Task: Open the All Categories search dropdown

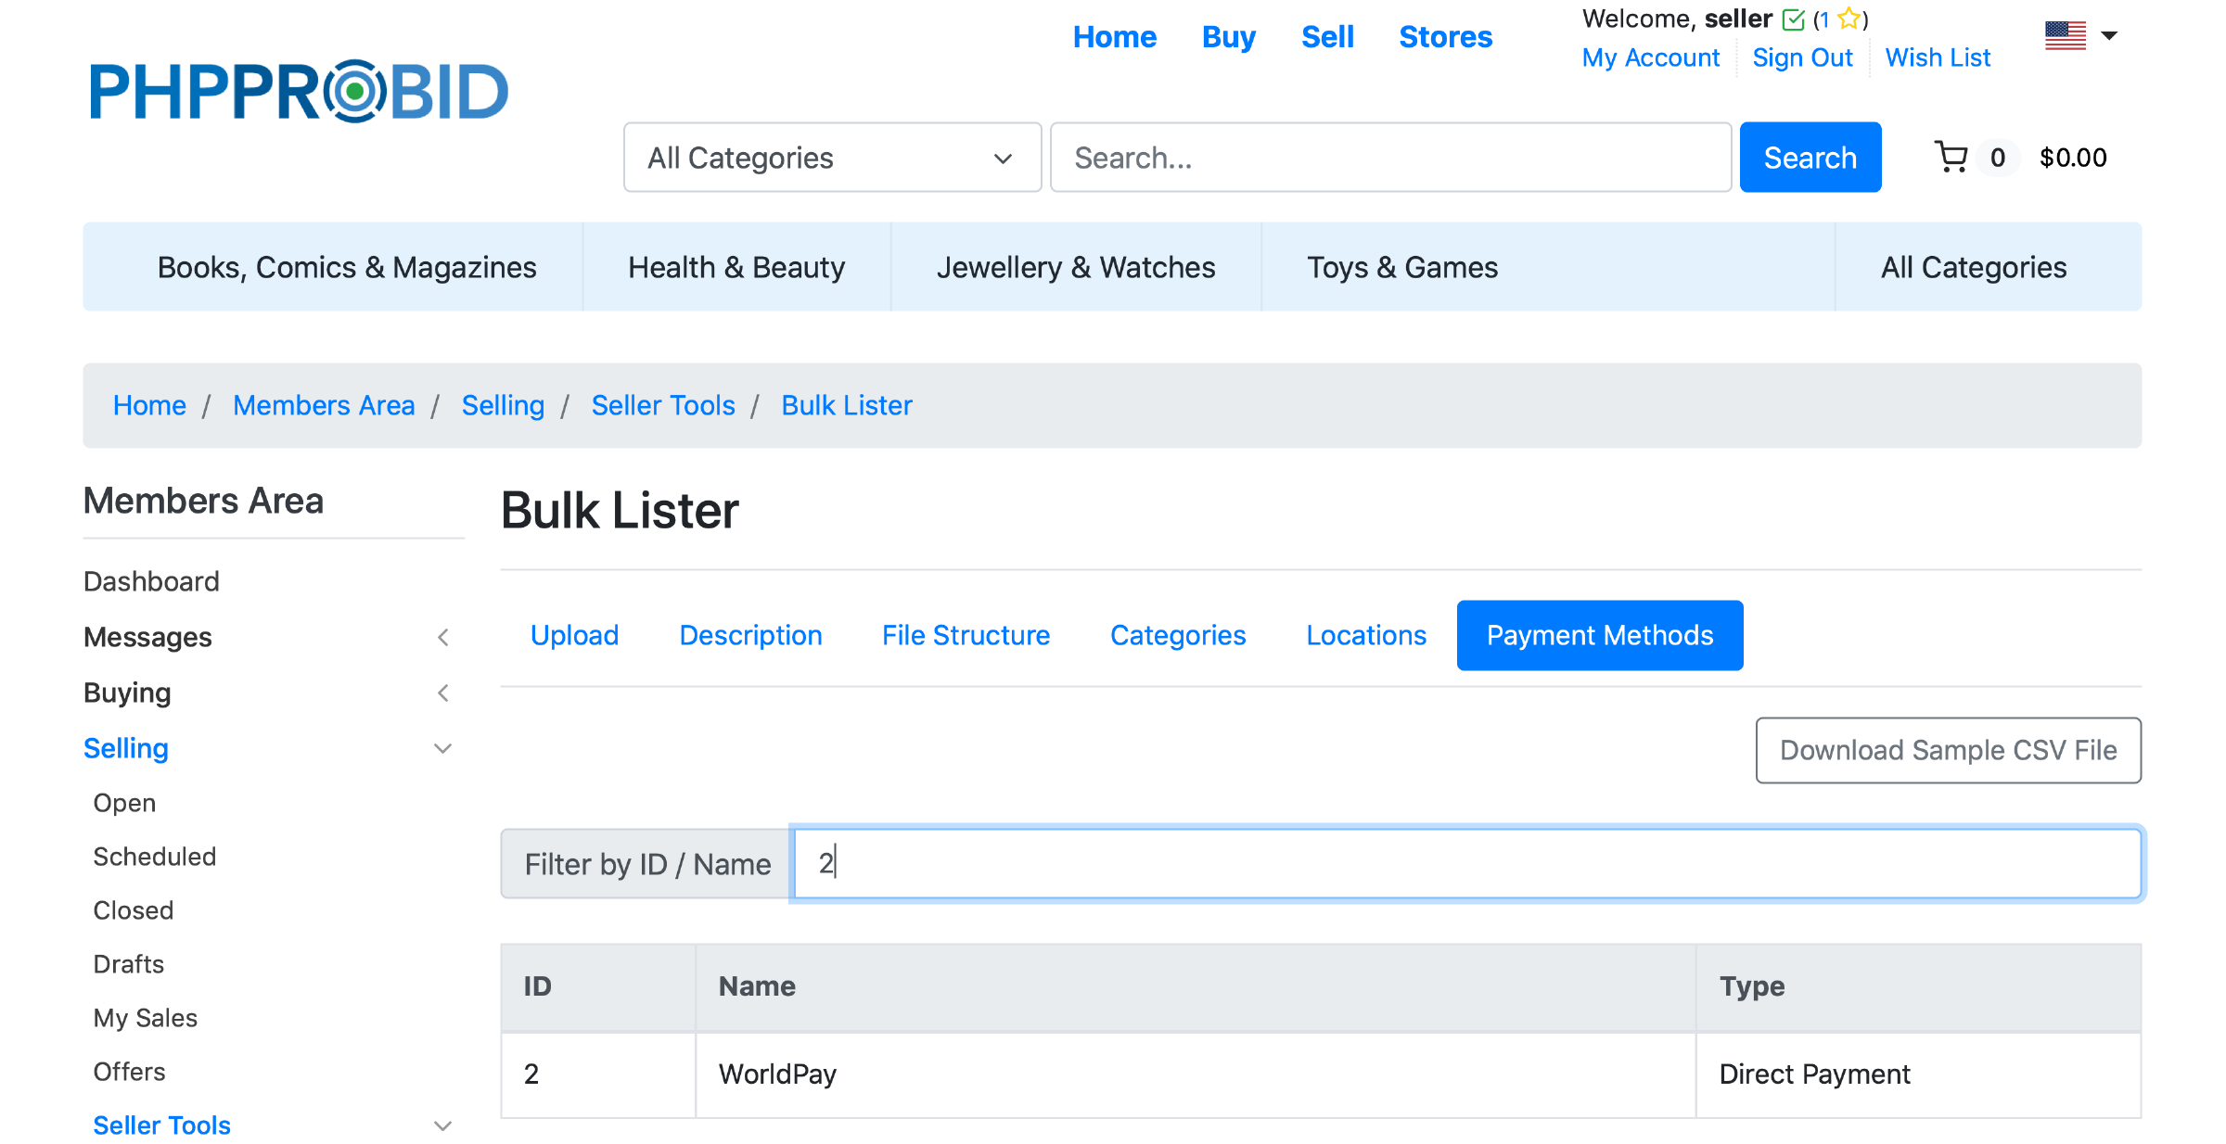Action: (x=832, y=158)
